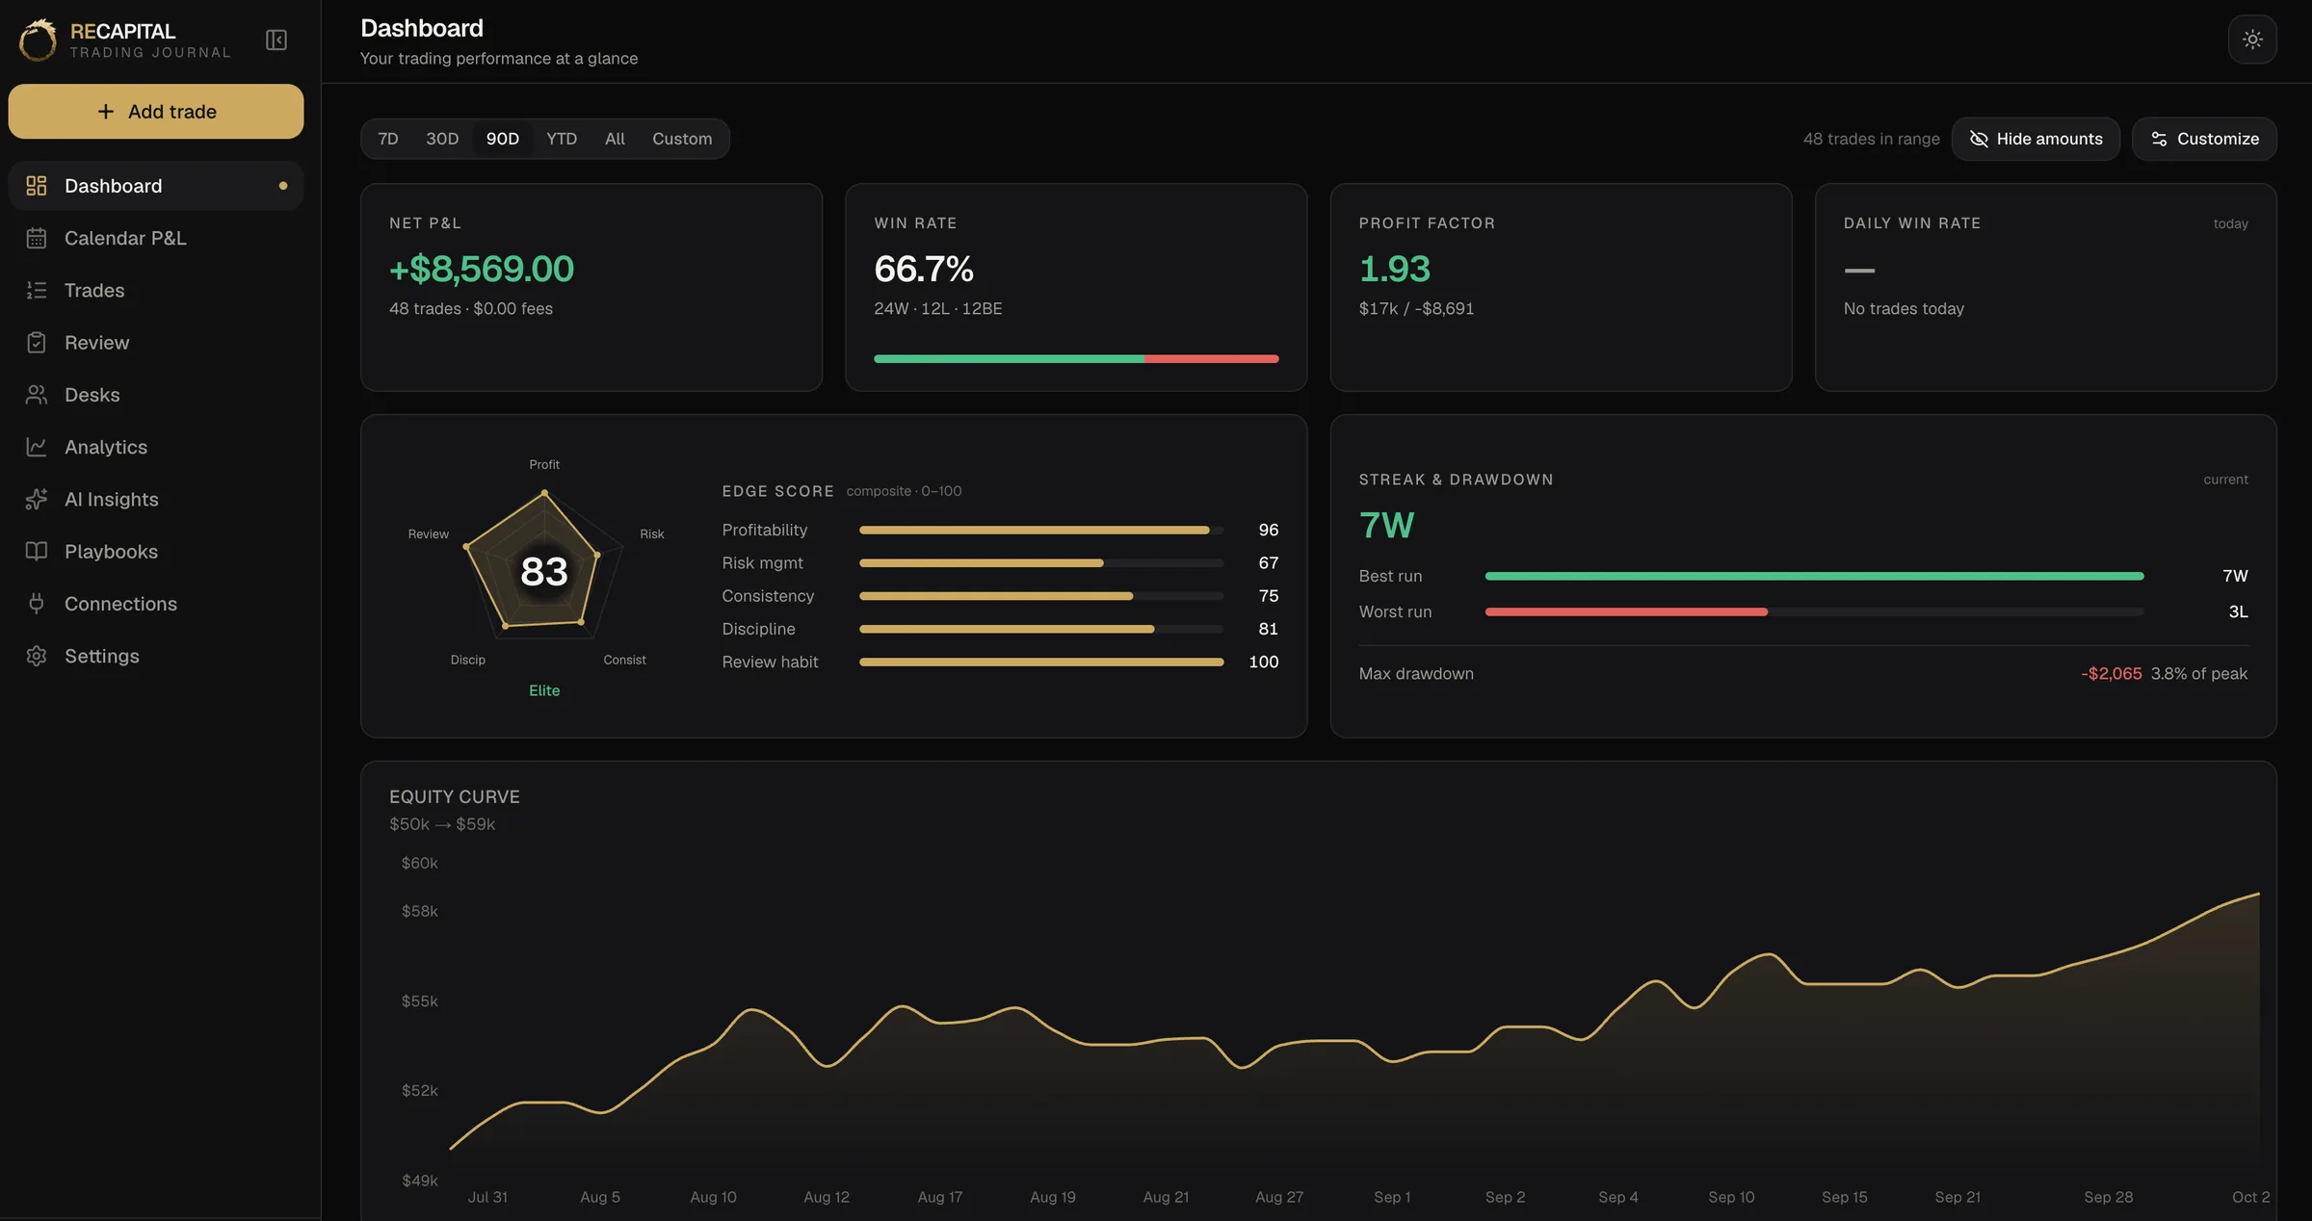The height and width of the screenshot is (1221, 2312).
Task: Open Calendar P&L page
Action: click(156, 238)
